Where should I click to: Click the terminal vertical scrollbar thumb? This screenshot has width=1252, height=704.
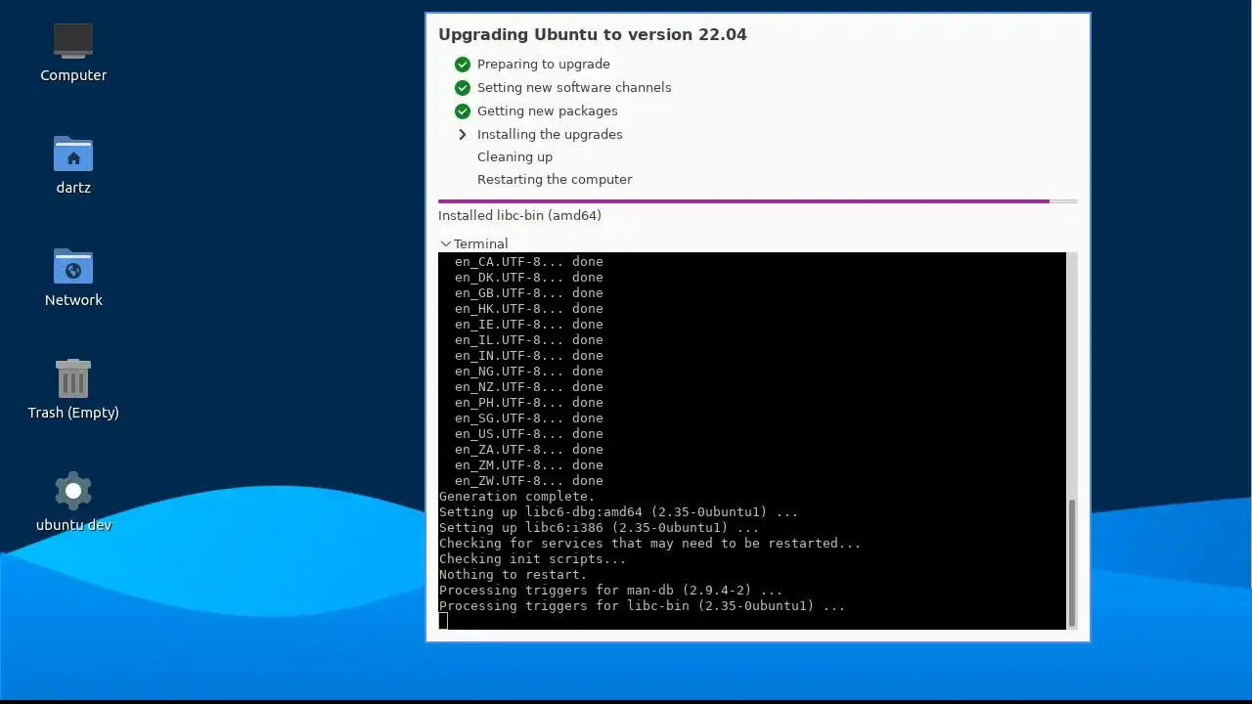1072,562
